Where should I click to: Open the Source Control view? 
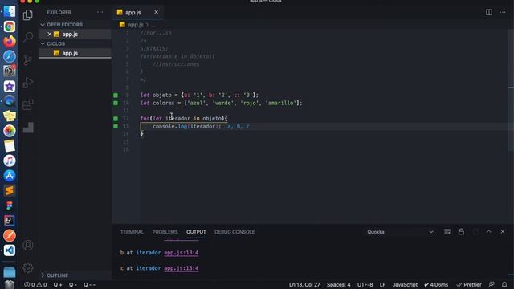coord(28,59)
